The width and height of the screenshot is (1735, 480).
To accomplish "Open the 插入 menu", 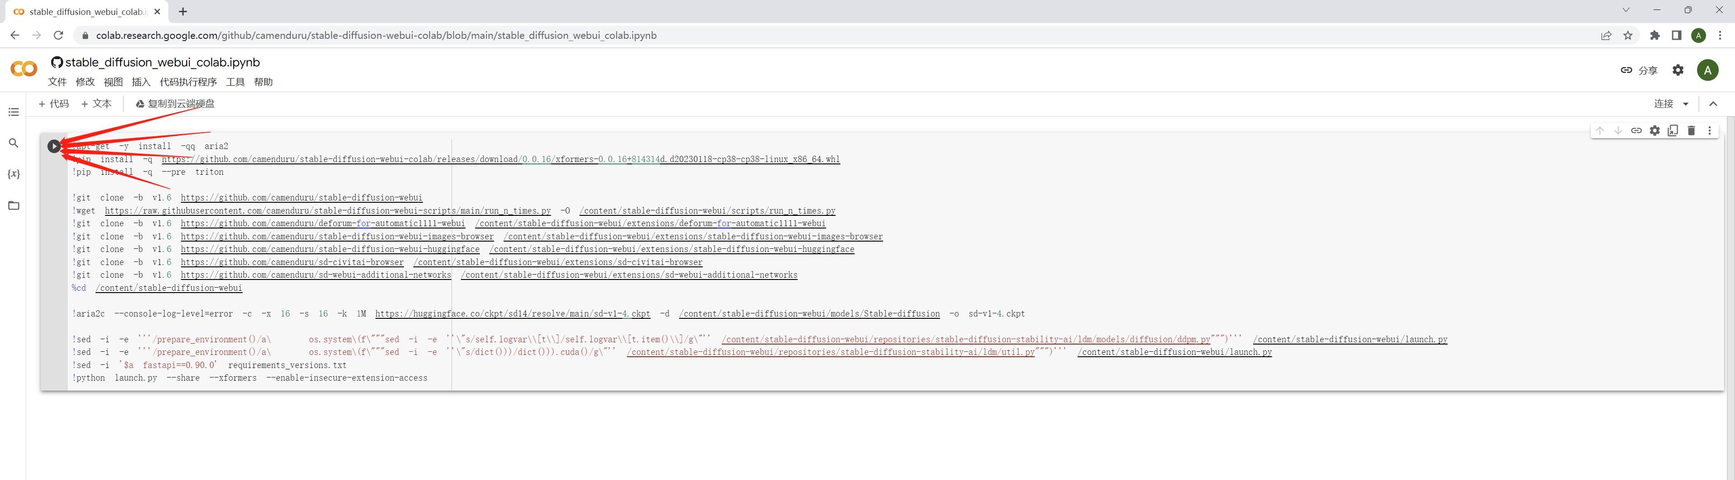I will coord(141,82).
